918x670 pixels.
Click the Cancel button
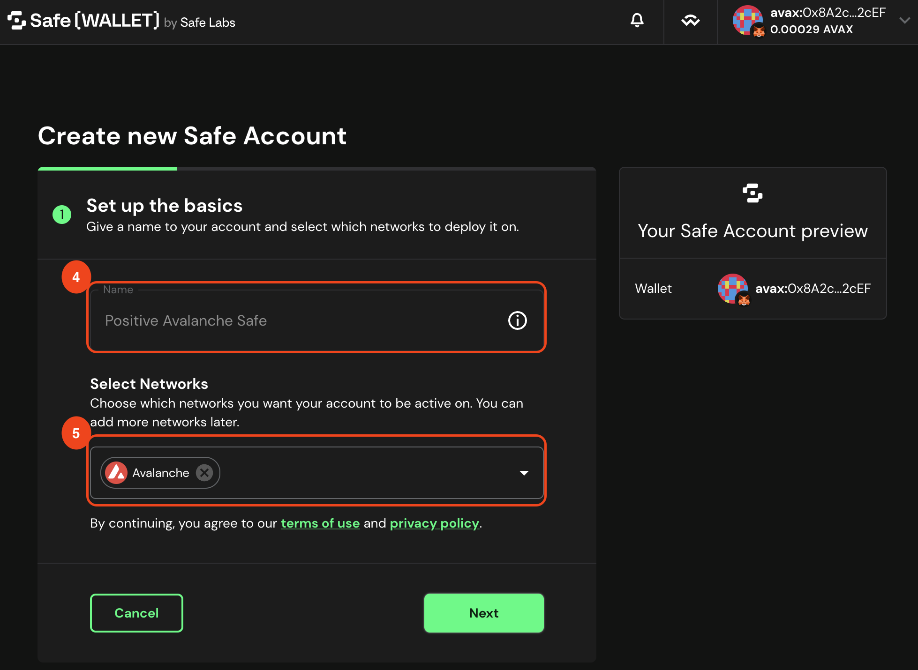pos(136,613)
